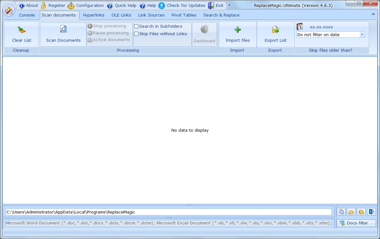Click the Processing group label
The image size is (380, 239).
[x=128, y=50]
